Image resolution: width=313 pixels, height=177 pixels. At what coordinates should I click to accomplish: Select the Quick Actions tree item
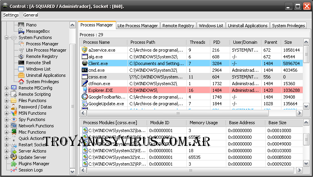pos(31,138)
